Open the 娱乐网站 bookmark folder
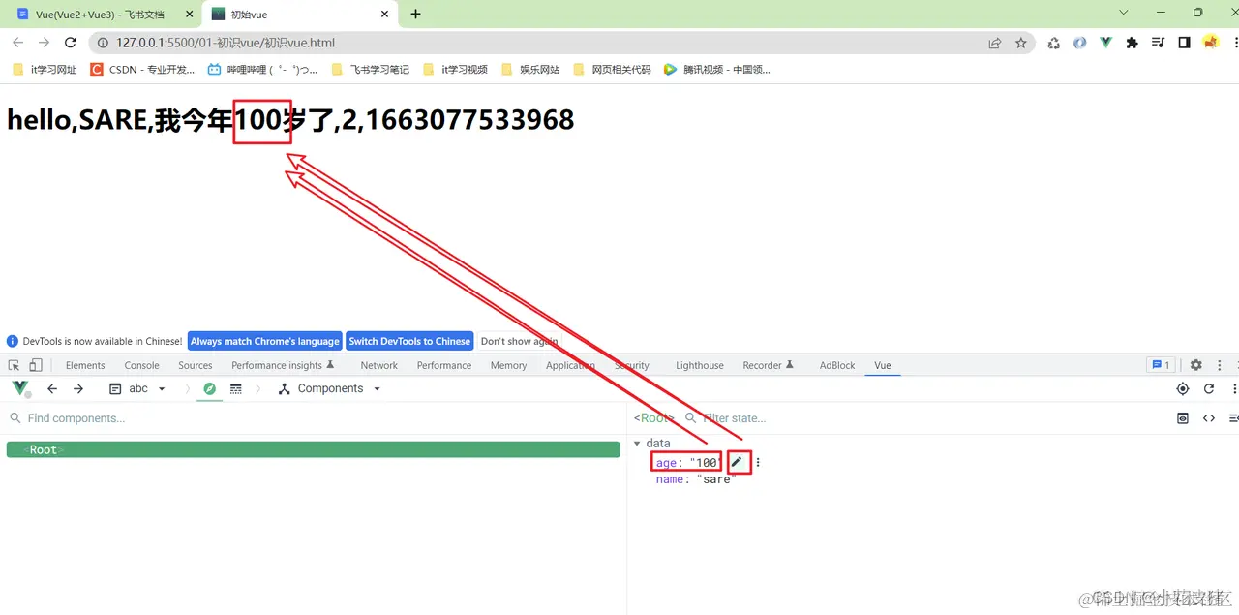The image size is (1239, 615). pyautogui.click(x=530, y=70)
